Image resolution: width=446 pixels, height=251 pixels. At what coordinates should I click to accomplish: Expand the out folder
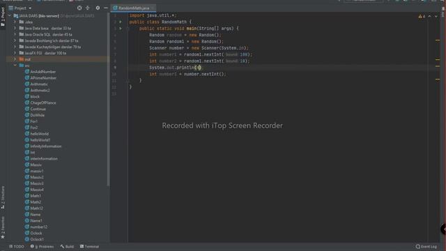pos(15,59)
